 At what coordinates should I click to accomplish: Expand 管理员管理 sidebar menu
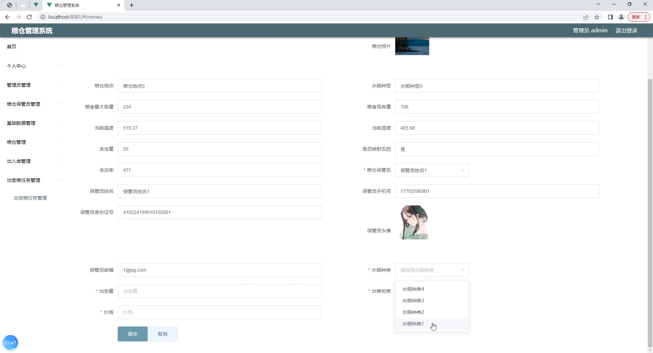coord(34,85)
